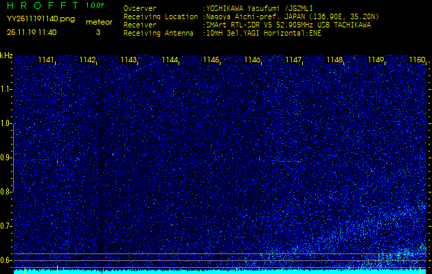Select the meteor count number 3
The height and width of the screenshot is (274, 432).
(x=98, y=32)
